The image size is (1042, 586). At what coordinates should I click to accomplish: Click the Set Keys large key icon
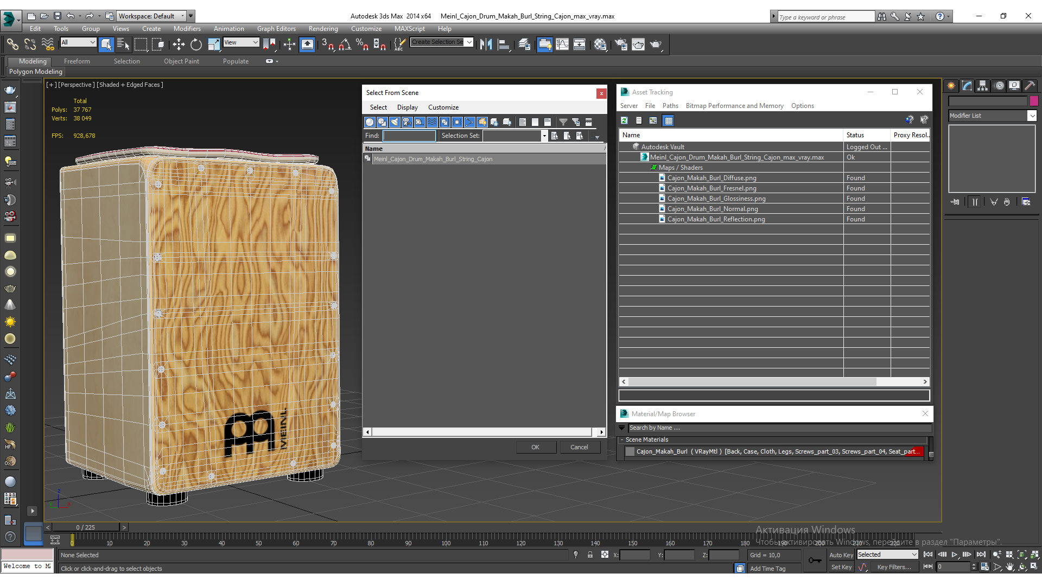pos(815,560)
